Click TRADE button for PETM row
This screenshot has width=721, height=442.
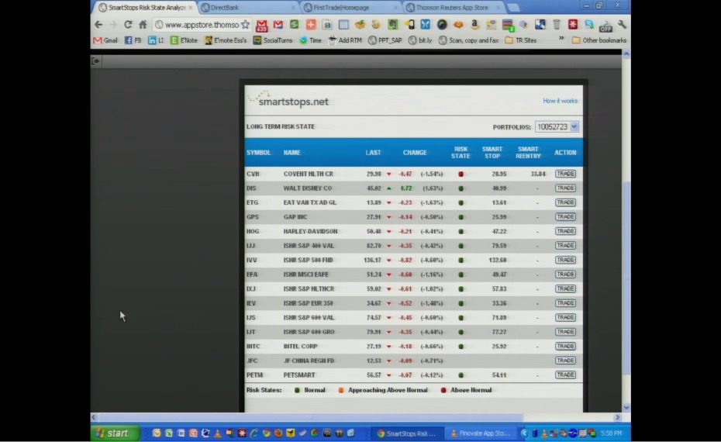click(565, 375)
